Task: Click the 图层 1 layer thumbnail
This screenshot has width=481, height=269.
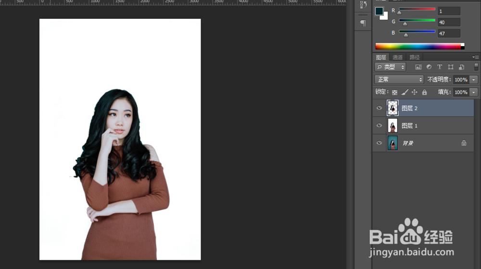Action: tap(392, 125)
